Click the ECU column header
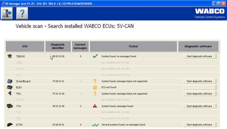The width and height of the screenshot is (227, 129). click(25, 46)
